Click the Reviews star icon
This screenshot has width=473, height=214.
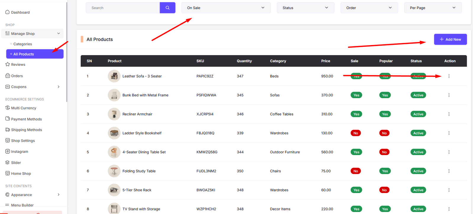tap(8, 64)
